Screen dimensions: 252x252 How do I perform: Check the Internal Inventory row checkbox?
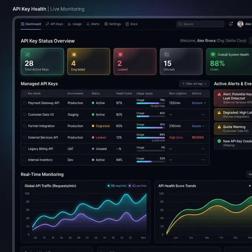[x=25, y=160]
